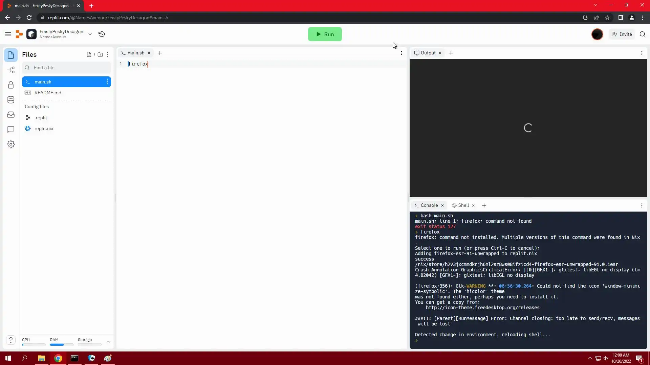
Task: Click the Invite button
Action: pyautogui.click(x=622, y=34)
